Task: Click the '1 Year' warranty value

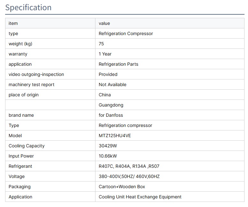Action: click(105, 54)
